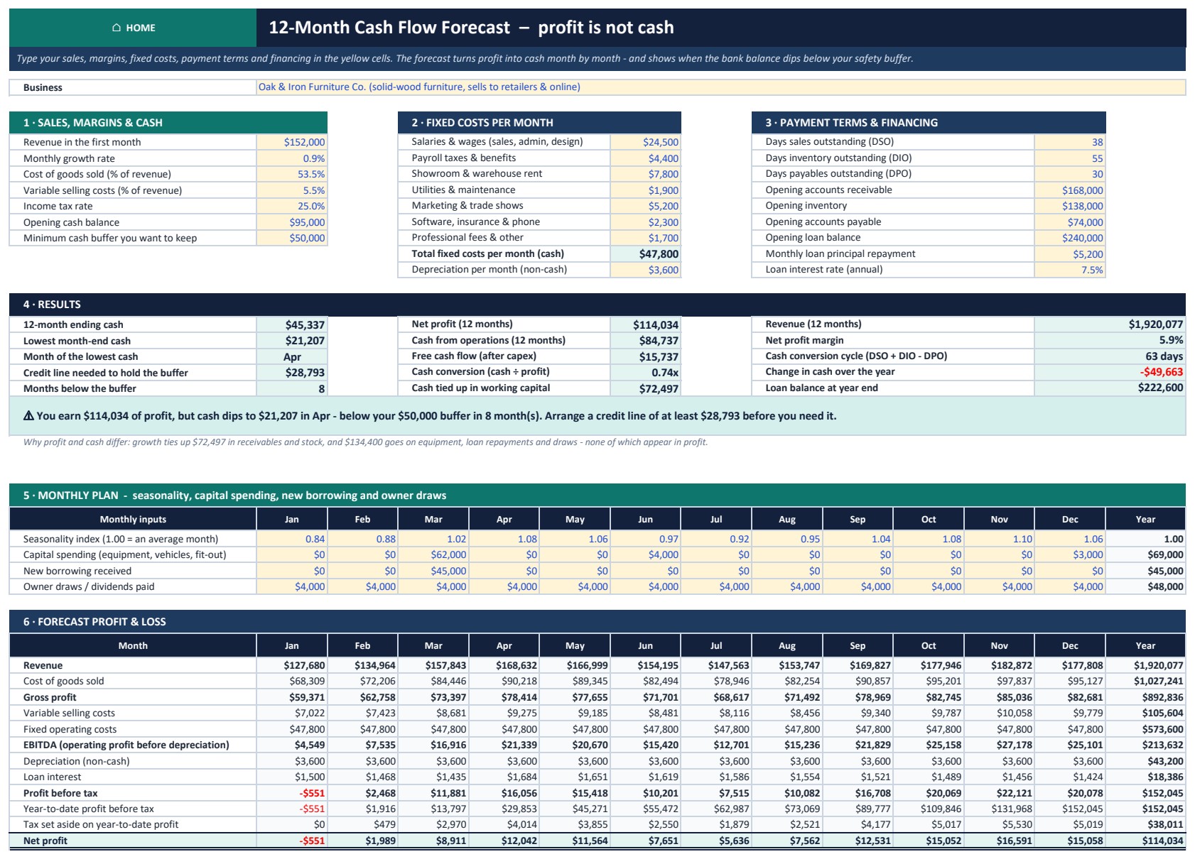1195x859 pixels.
Task: Click Mar capital spending $62,000 cell
Action: (x=433, y=554)
